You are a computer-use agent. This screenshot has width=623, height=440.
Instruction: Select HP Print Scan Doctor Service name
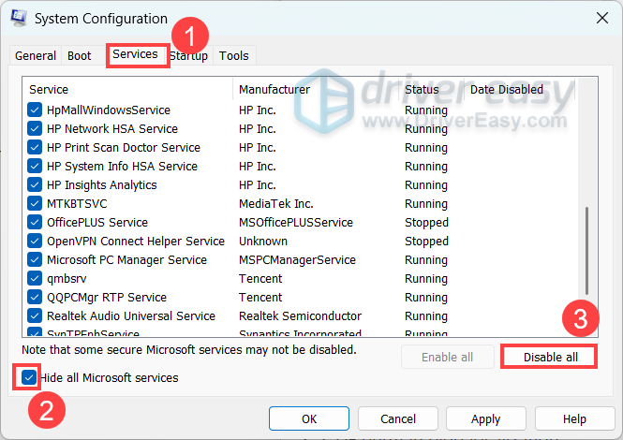(x=124, y=147)
